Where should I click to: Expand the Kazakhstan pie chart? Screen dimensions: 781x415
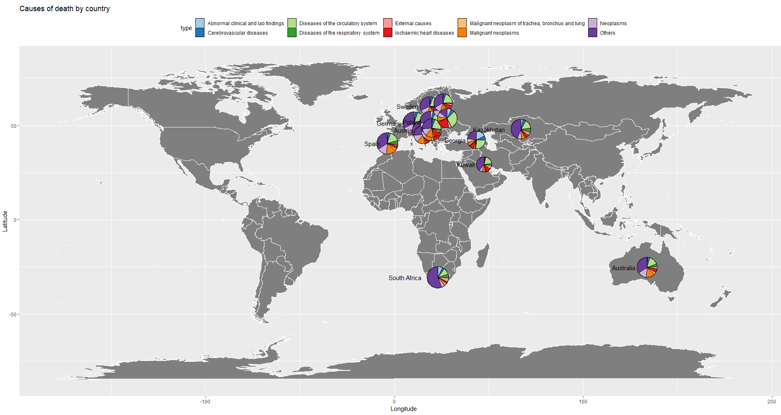[x=521, y=129]
